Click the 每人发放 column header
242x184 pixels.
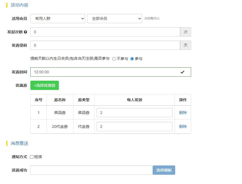[134, 100]
